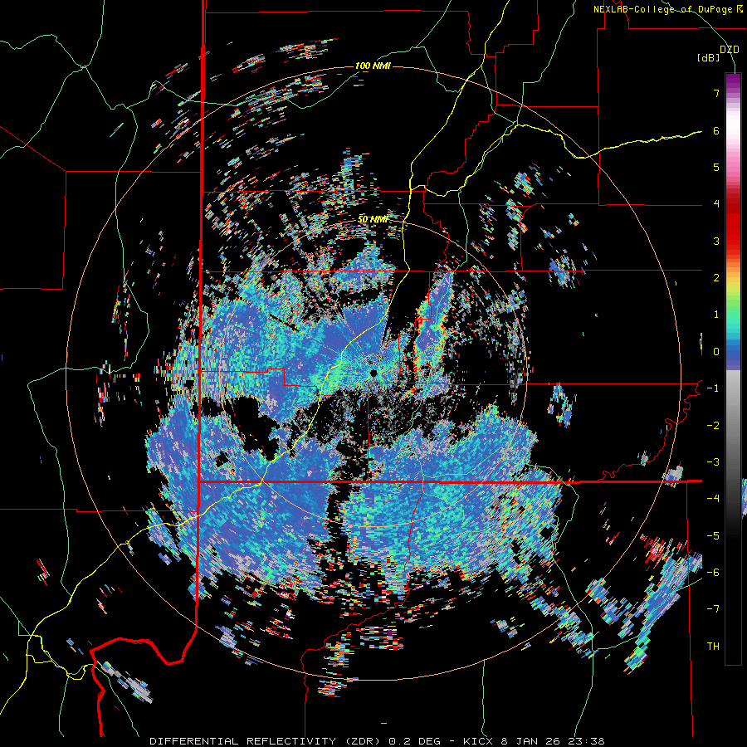
Task: Click the 5 label on the dB scale
Action: coord(716,167)
